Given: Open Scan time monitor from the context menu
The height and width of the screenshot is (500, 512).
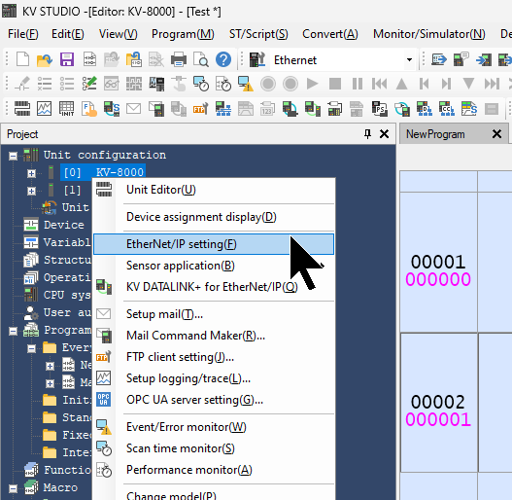Looking at the screenshot, I should 214,448.
